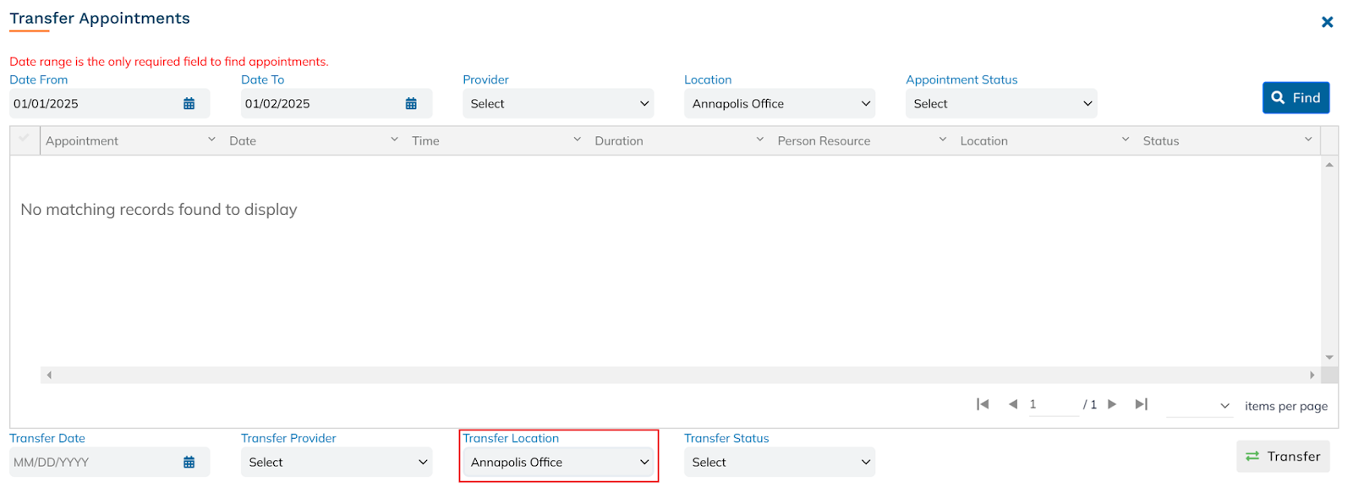Open the Location dropdown showing Annapolis Office
Screen dimensions: 1353x493
780,103
